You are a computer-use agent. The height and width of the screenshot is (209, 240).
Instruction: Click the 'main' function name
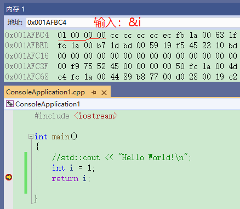click(61, 137)
